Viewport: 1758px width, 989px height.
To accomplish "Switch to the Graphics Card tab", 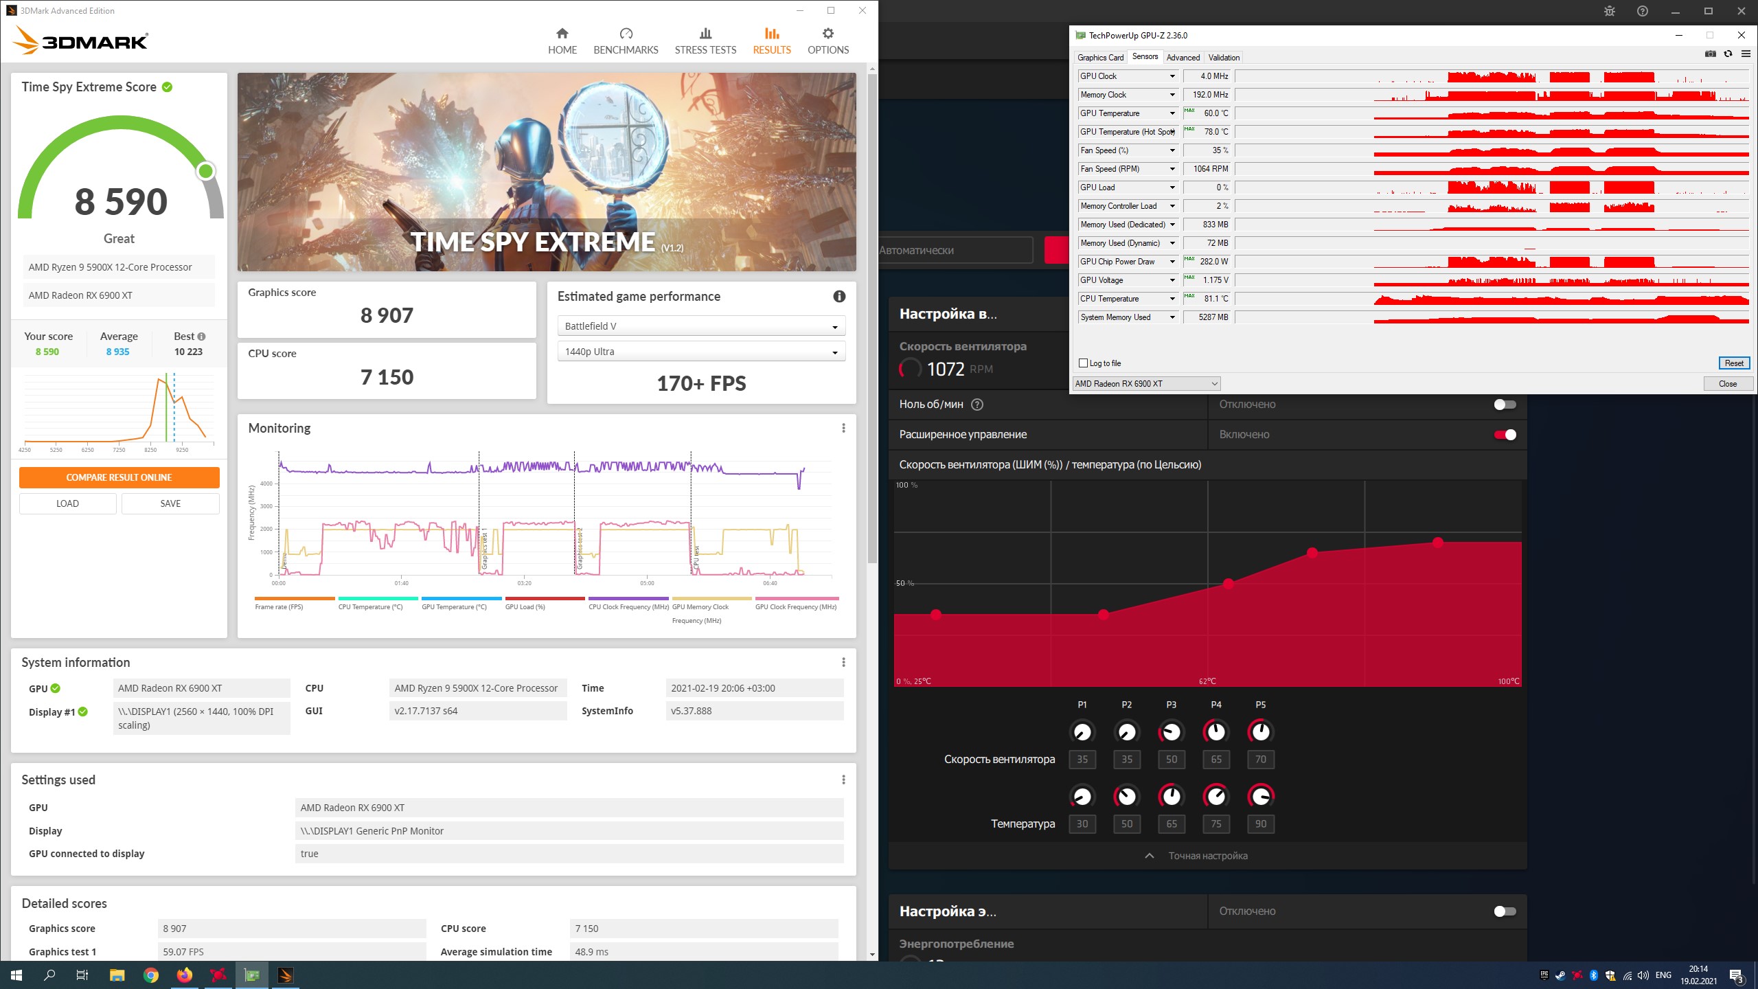I will pos(1100,58).
